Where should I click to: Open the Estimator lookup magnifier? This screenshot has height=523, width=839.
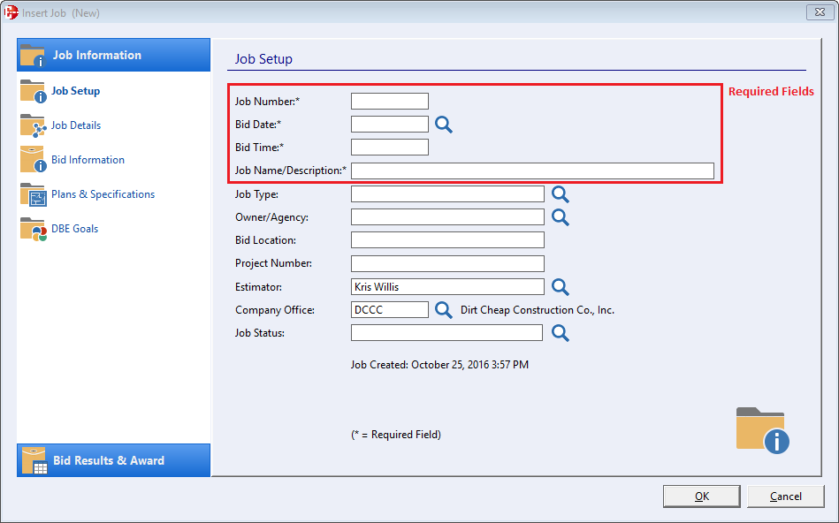(x=560, y=286)
